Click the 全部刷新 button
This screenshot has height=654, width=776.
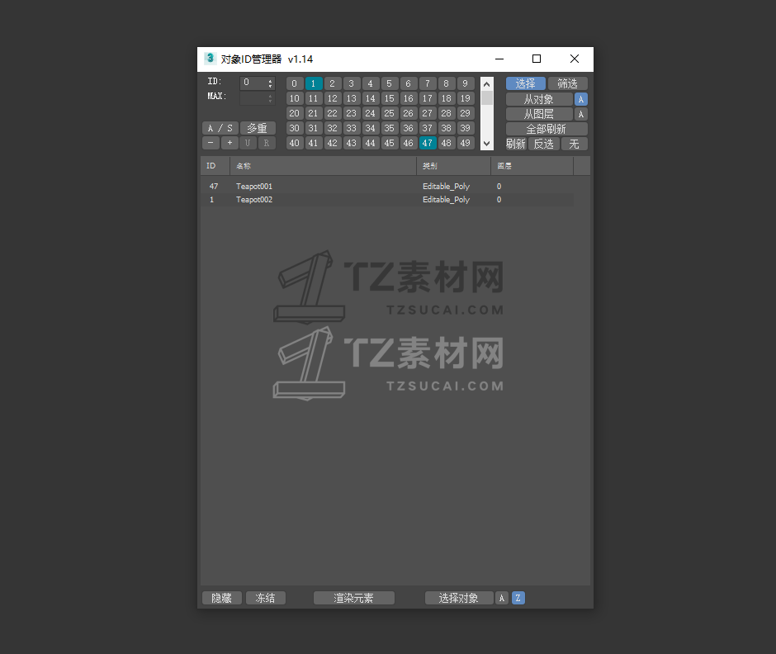click(547, 129)
